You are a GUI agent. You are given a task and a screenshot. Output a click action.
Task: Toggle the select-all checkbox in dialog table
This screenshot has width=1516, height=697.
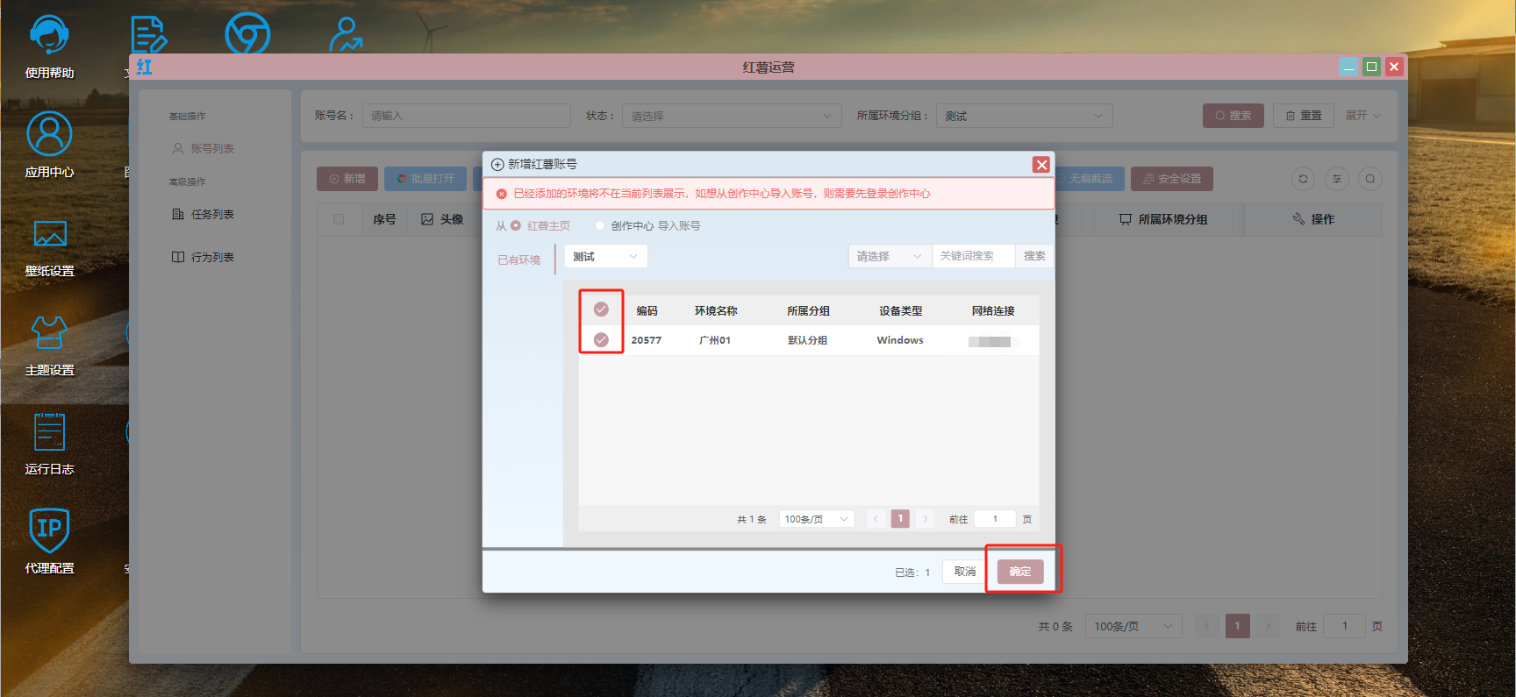[601, 309]
